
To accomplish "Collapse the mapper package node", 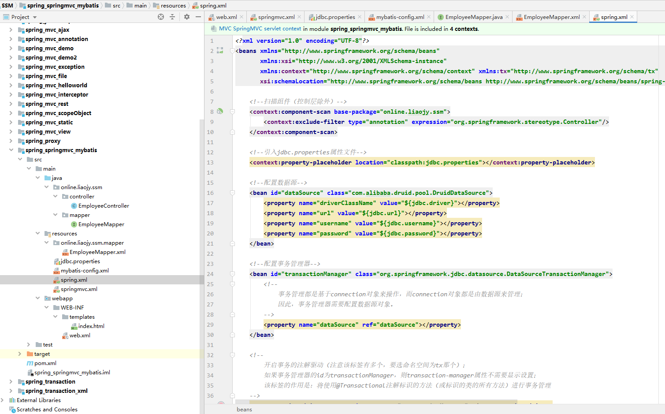I will tap(55, 215).
